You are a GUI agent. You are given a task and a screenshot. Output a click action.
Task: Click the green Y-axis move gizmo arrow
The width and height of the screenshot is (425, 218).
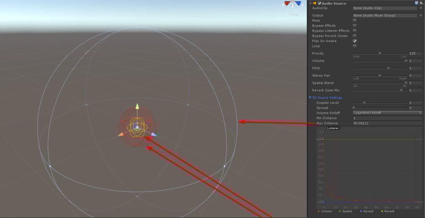pyautogui.click(x=137, y=106)
